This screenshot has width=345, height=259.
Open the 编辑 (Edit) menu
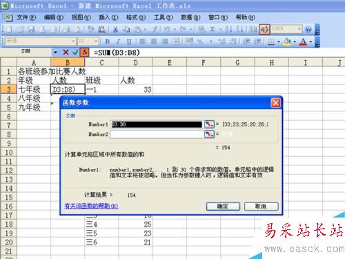click(54, 17)
